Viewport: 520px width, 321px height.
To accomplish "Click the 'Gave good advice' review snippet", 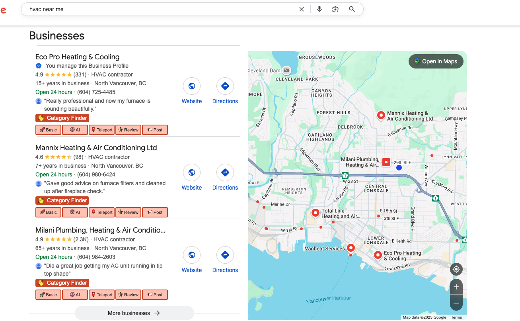I will pos(105,187).
